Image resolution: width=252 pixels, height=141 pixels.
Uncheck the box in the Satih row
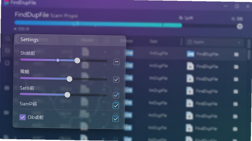tap(116, 95)
